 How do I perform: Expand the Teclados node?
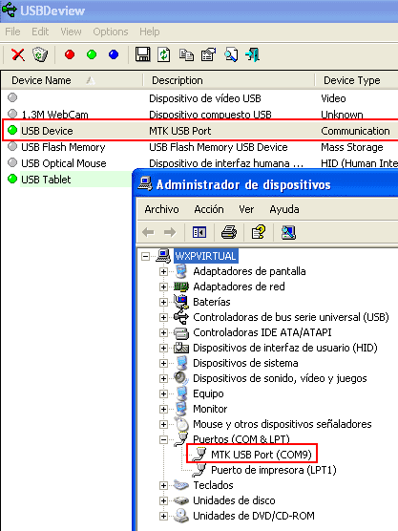click(163, 485)
